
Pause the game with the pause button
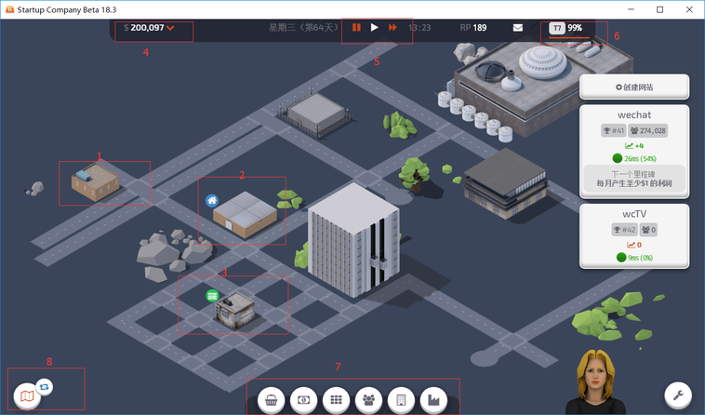point(356,27)
